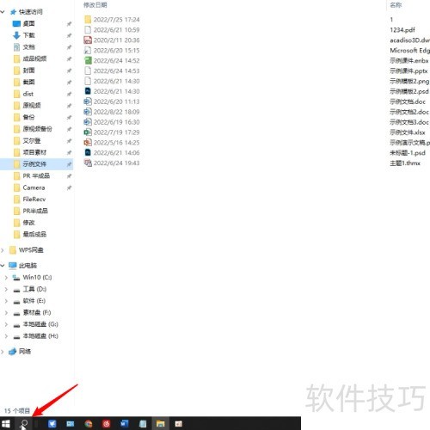Click the blue bird app taskbar icon
This screenshot has width=430, height=430.
click(52, 424)
